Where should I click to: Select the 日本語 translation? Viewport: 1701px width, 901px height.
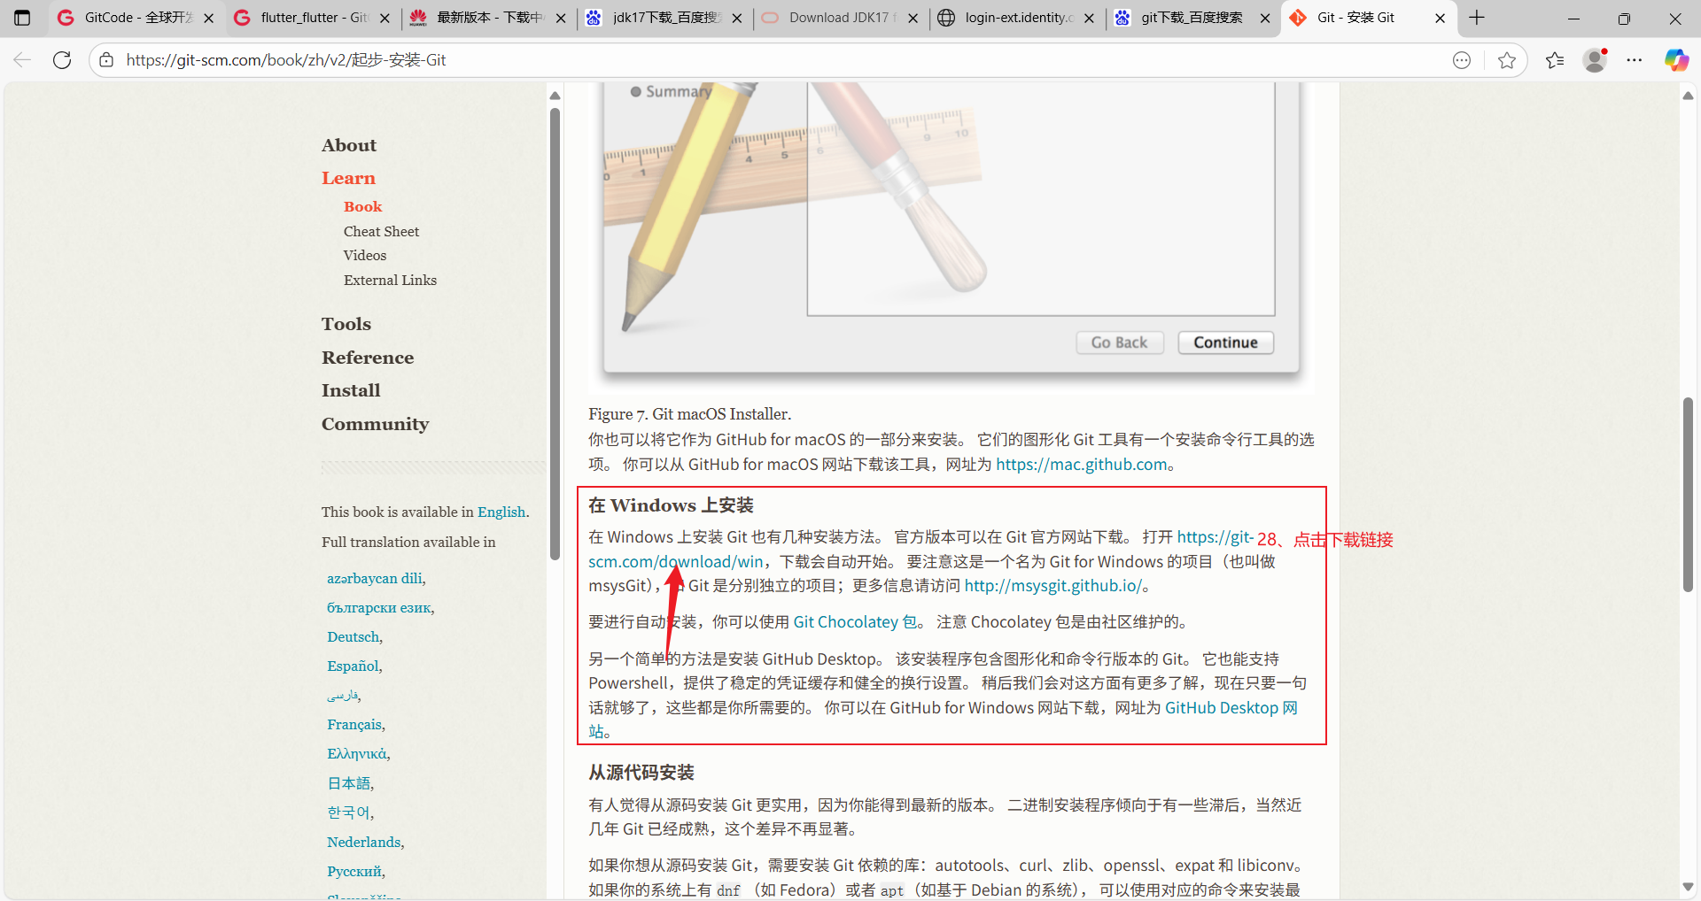349,782
